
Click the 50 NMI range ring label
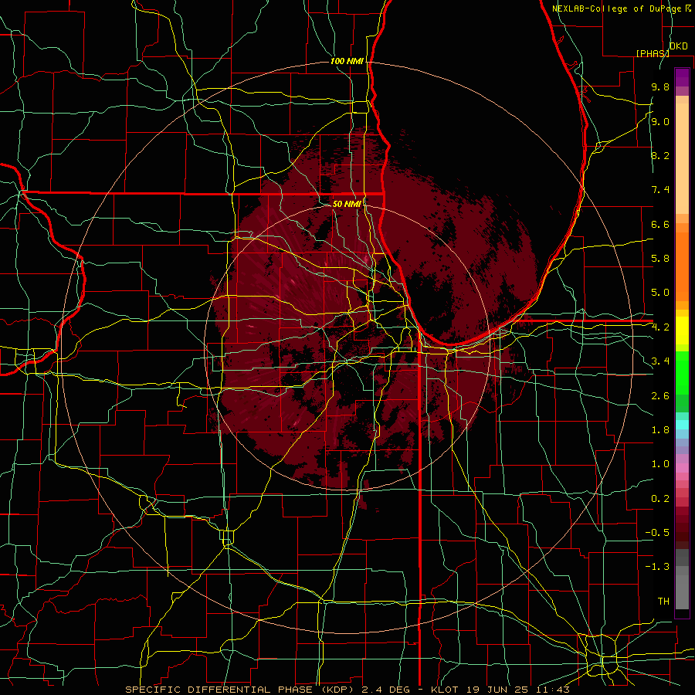pyautogui.click(x=347, y=204)
